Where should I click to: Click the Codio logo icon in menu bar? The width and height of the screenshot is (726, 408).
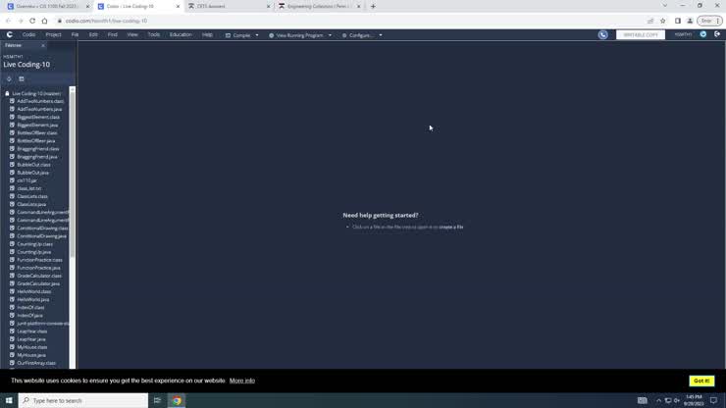[x=10, y=34]
